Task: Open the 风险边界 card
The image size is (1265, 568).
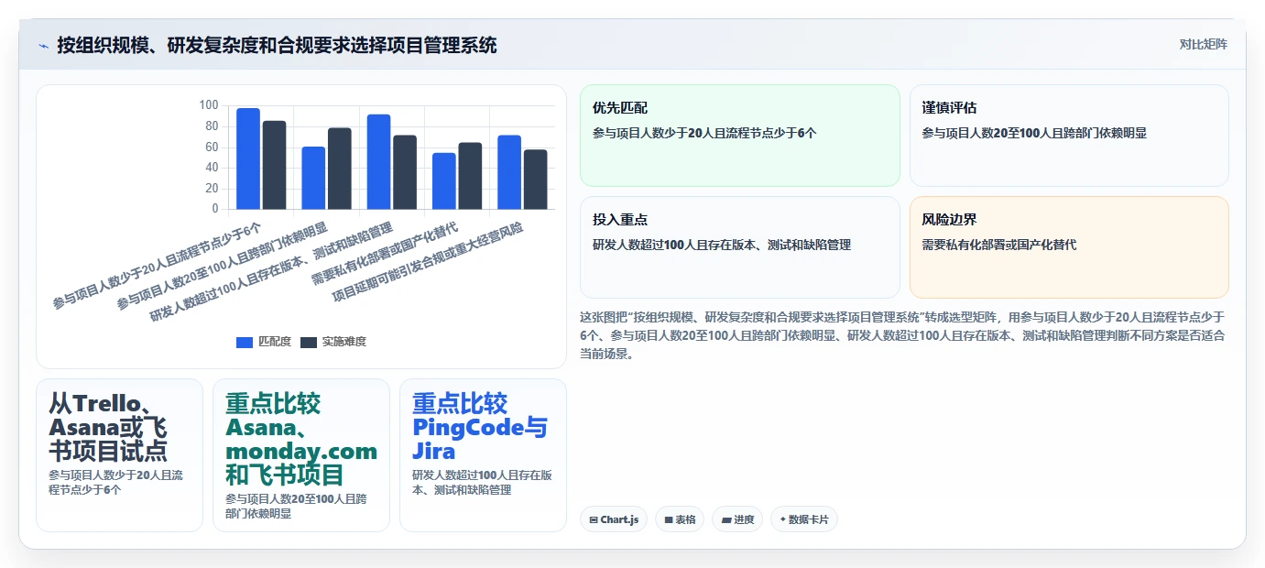Action: (1069, 247)
